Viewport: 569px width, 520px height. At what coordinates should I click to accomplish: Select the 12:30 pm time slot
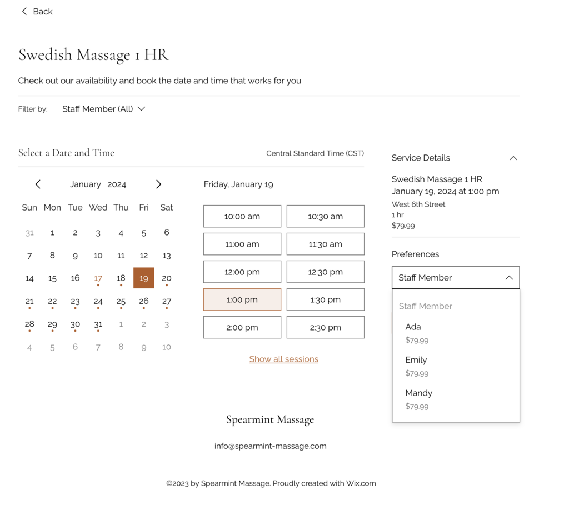[x=326, y=272]
